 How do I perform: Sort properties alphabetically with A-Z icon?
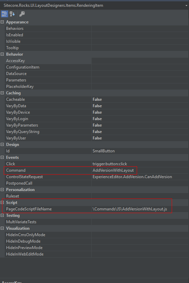(12, 14)
